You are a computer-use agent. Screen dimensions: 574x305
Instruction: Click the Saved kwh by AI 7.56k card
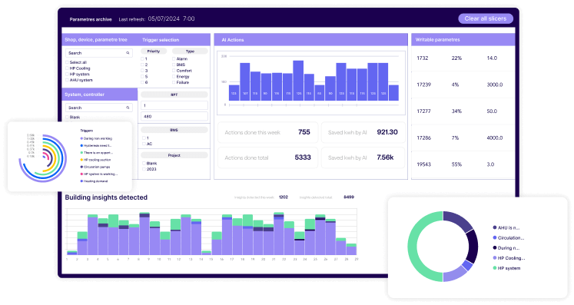(363, 157)
